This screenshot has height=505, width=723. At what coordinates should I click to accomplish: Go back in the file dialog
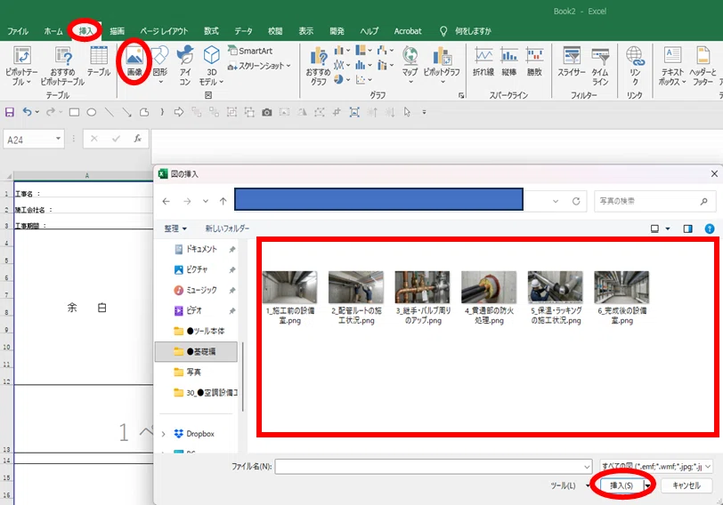tap(167, 201)
